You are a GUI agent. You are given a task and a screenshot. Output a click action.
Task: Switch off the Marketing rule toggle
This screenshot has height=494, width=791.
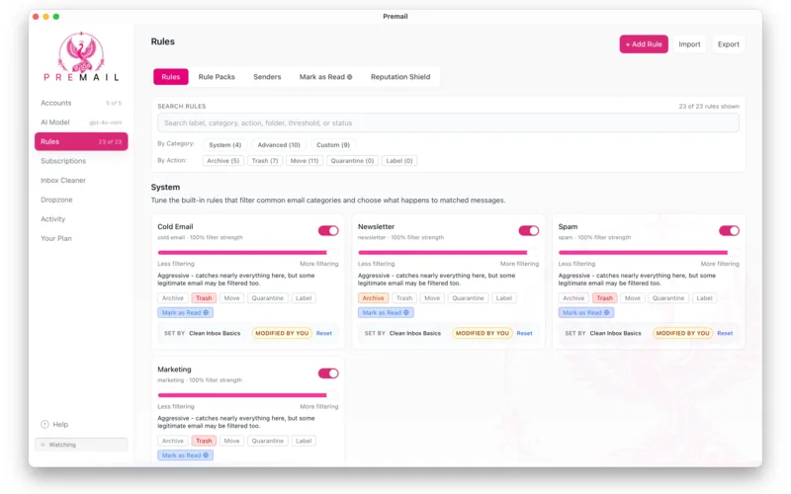328,373
